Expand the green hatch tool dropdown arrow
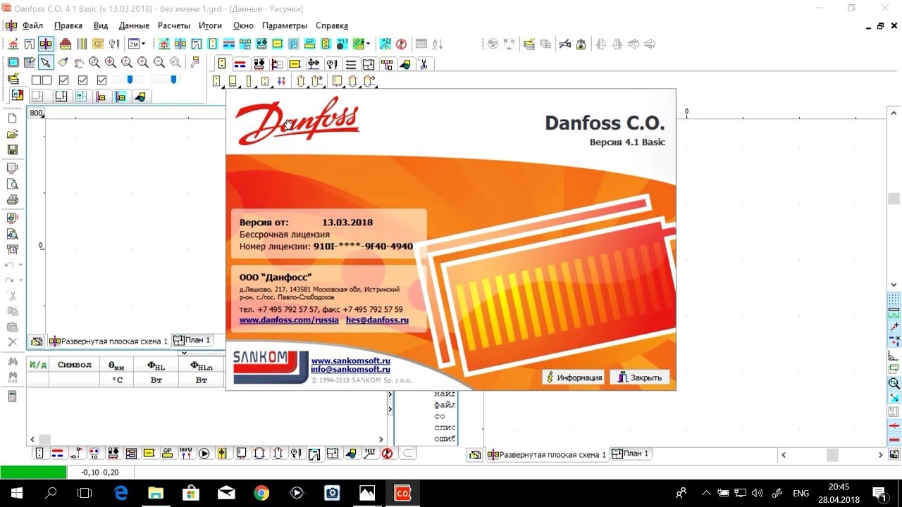 click(x=369, y=44)
